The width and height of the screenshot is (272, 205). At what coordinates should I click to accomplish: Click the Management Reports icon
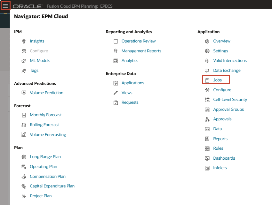click(x=116, y=51)
